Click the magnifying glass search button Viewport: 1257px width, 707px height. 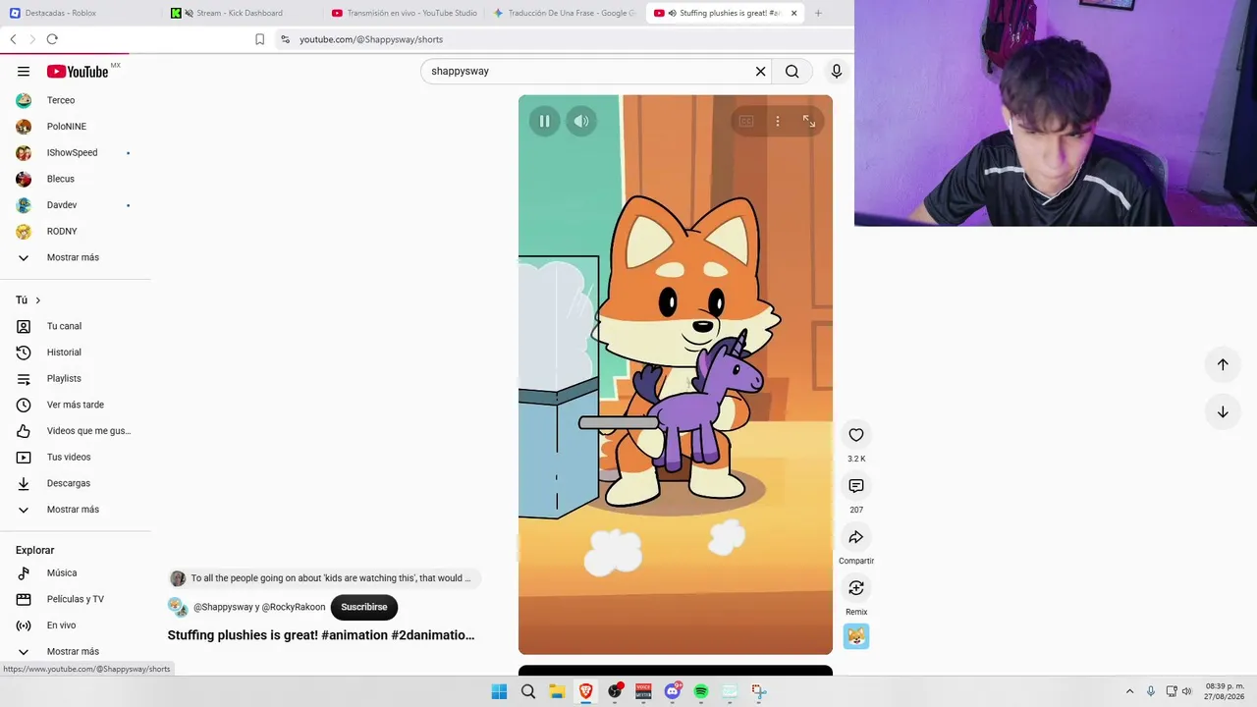pyautogui.click(x=792, y=71)
